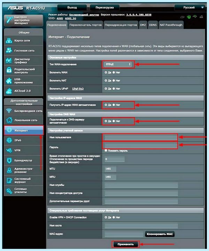Click the MAC-адрес input field
This screenshot has width=209, height=251.
point(124,234)
